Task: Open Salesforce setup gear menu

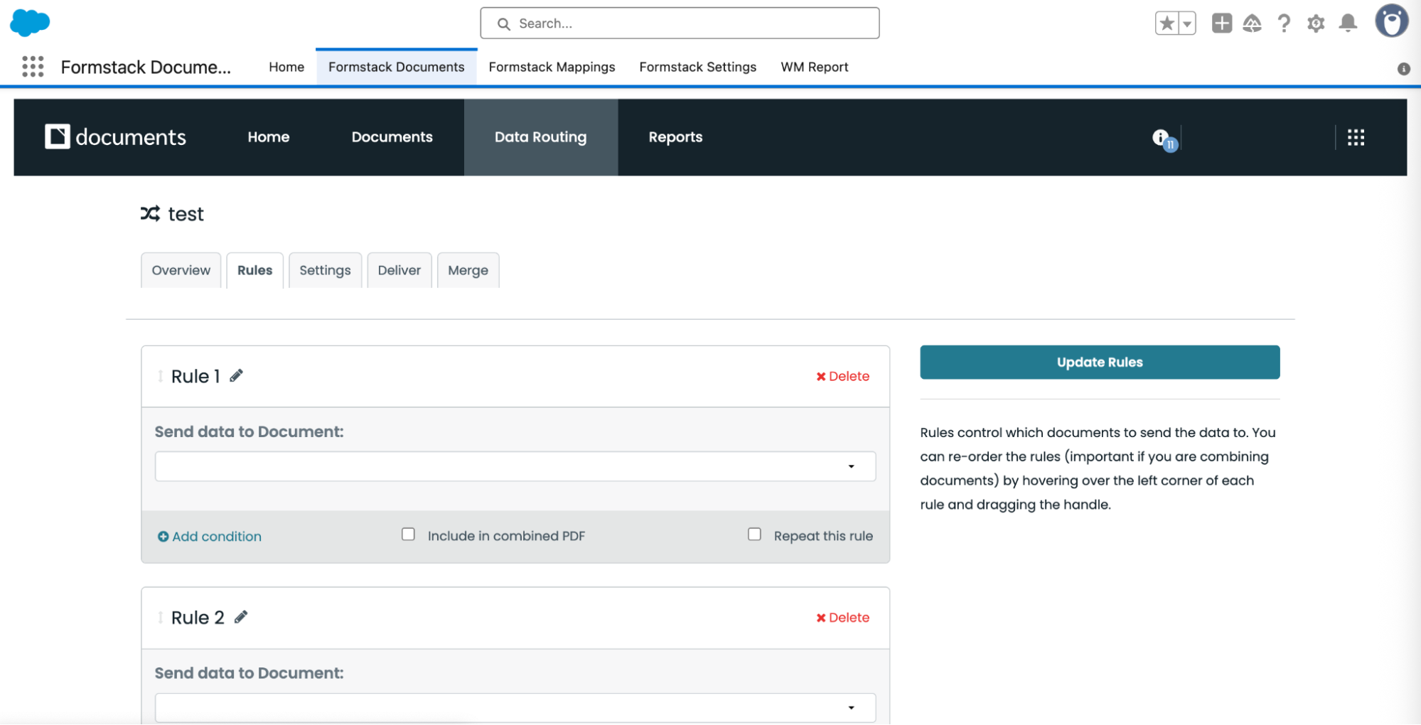Action: tap(1315, 23)
